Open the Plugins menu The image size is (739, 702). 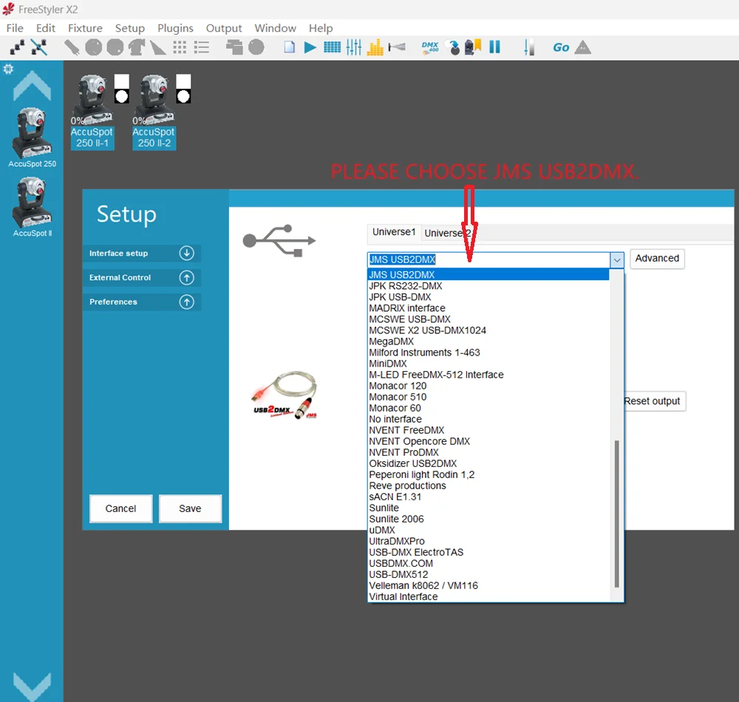[x=175, y=28]
